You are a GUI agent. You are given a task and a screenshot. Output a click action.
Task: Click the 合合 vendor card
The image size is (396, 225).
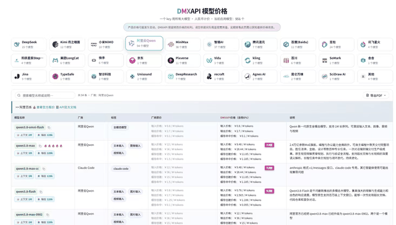pos(375,61)
